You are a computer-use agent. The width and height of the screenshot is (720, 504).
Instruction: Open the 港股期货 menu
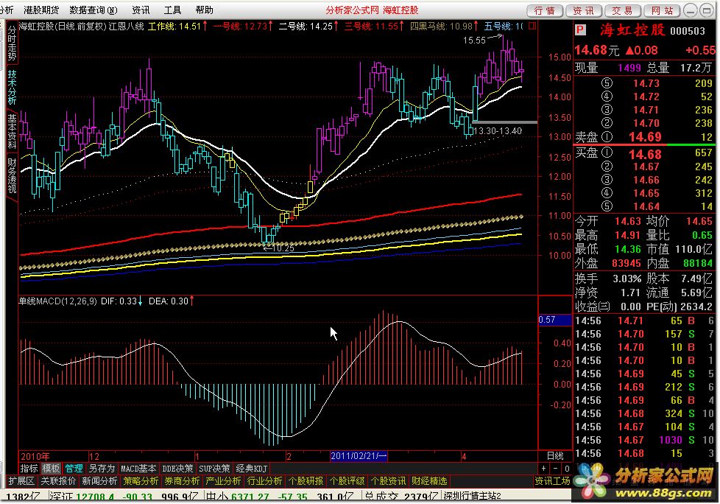[x=41, y=10]
